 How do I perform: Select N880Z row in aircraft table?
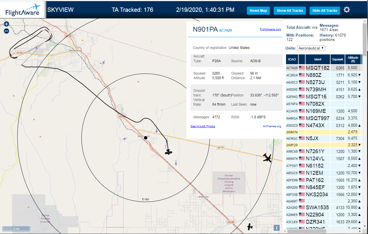[324, 75]
